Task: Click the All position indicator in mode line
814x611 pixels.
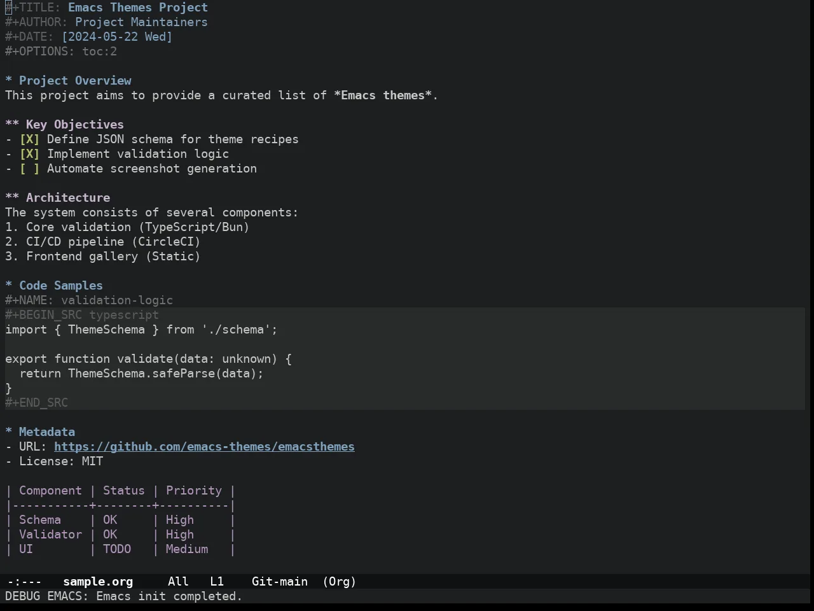Action: pyautogui.click(x=178, y=582)
